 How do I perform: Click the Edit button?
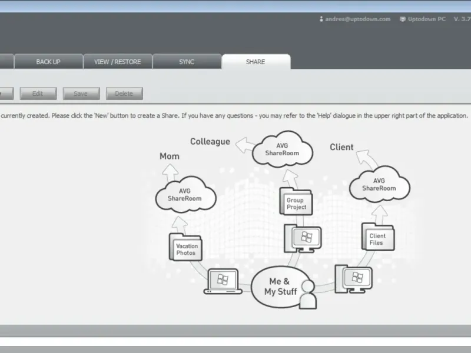[38, 94]
